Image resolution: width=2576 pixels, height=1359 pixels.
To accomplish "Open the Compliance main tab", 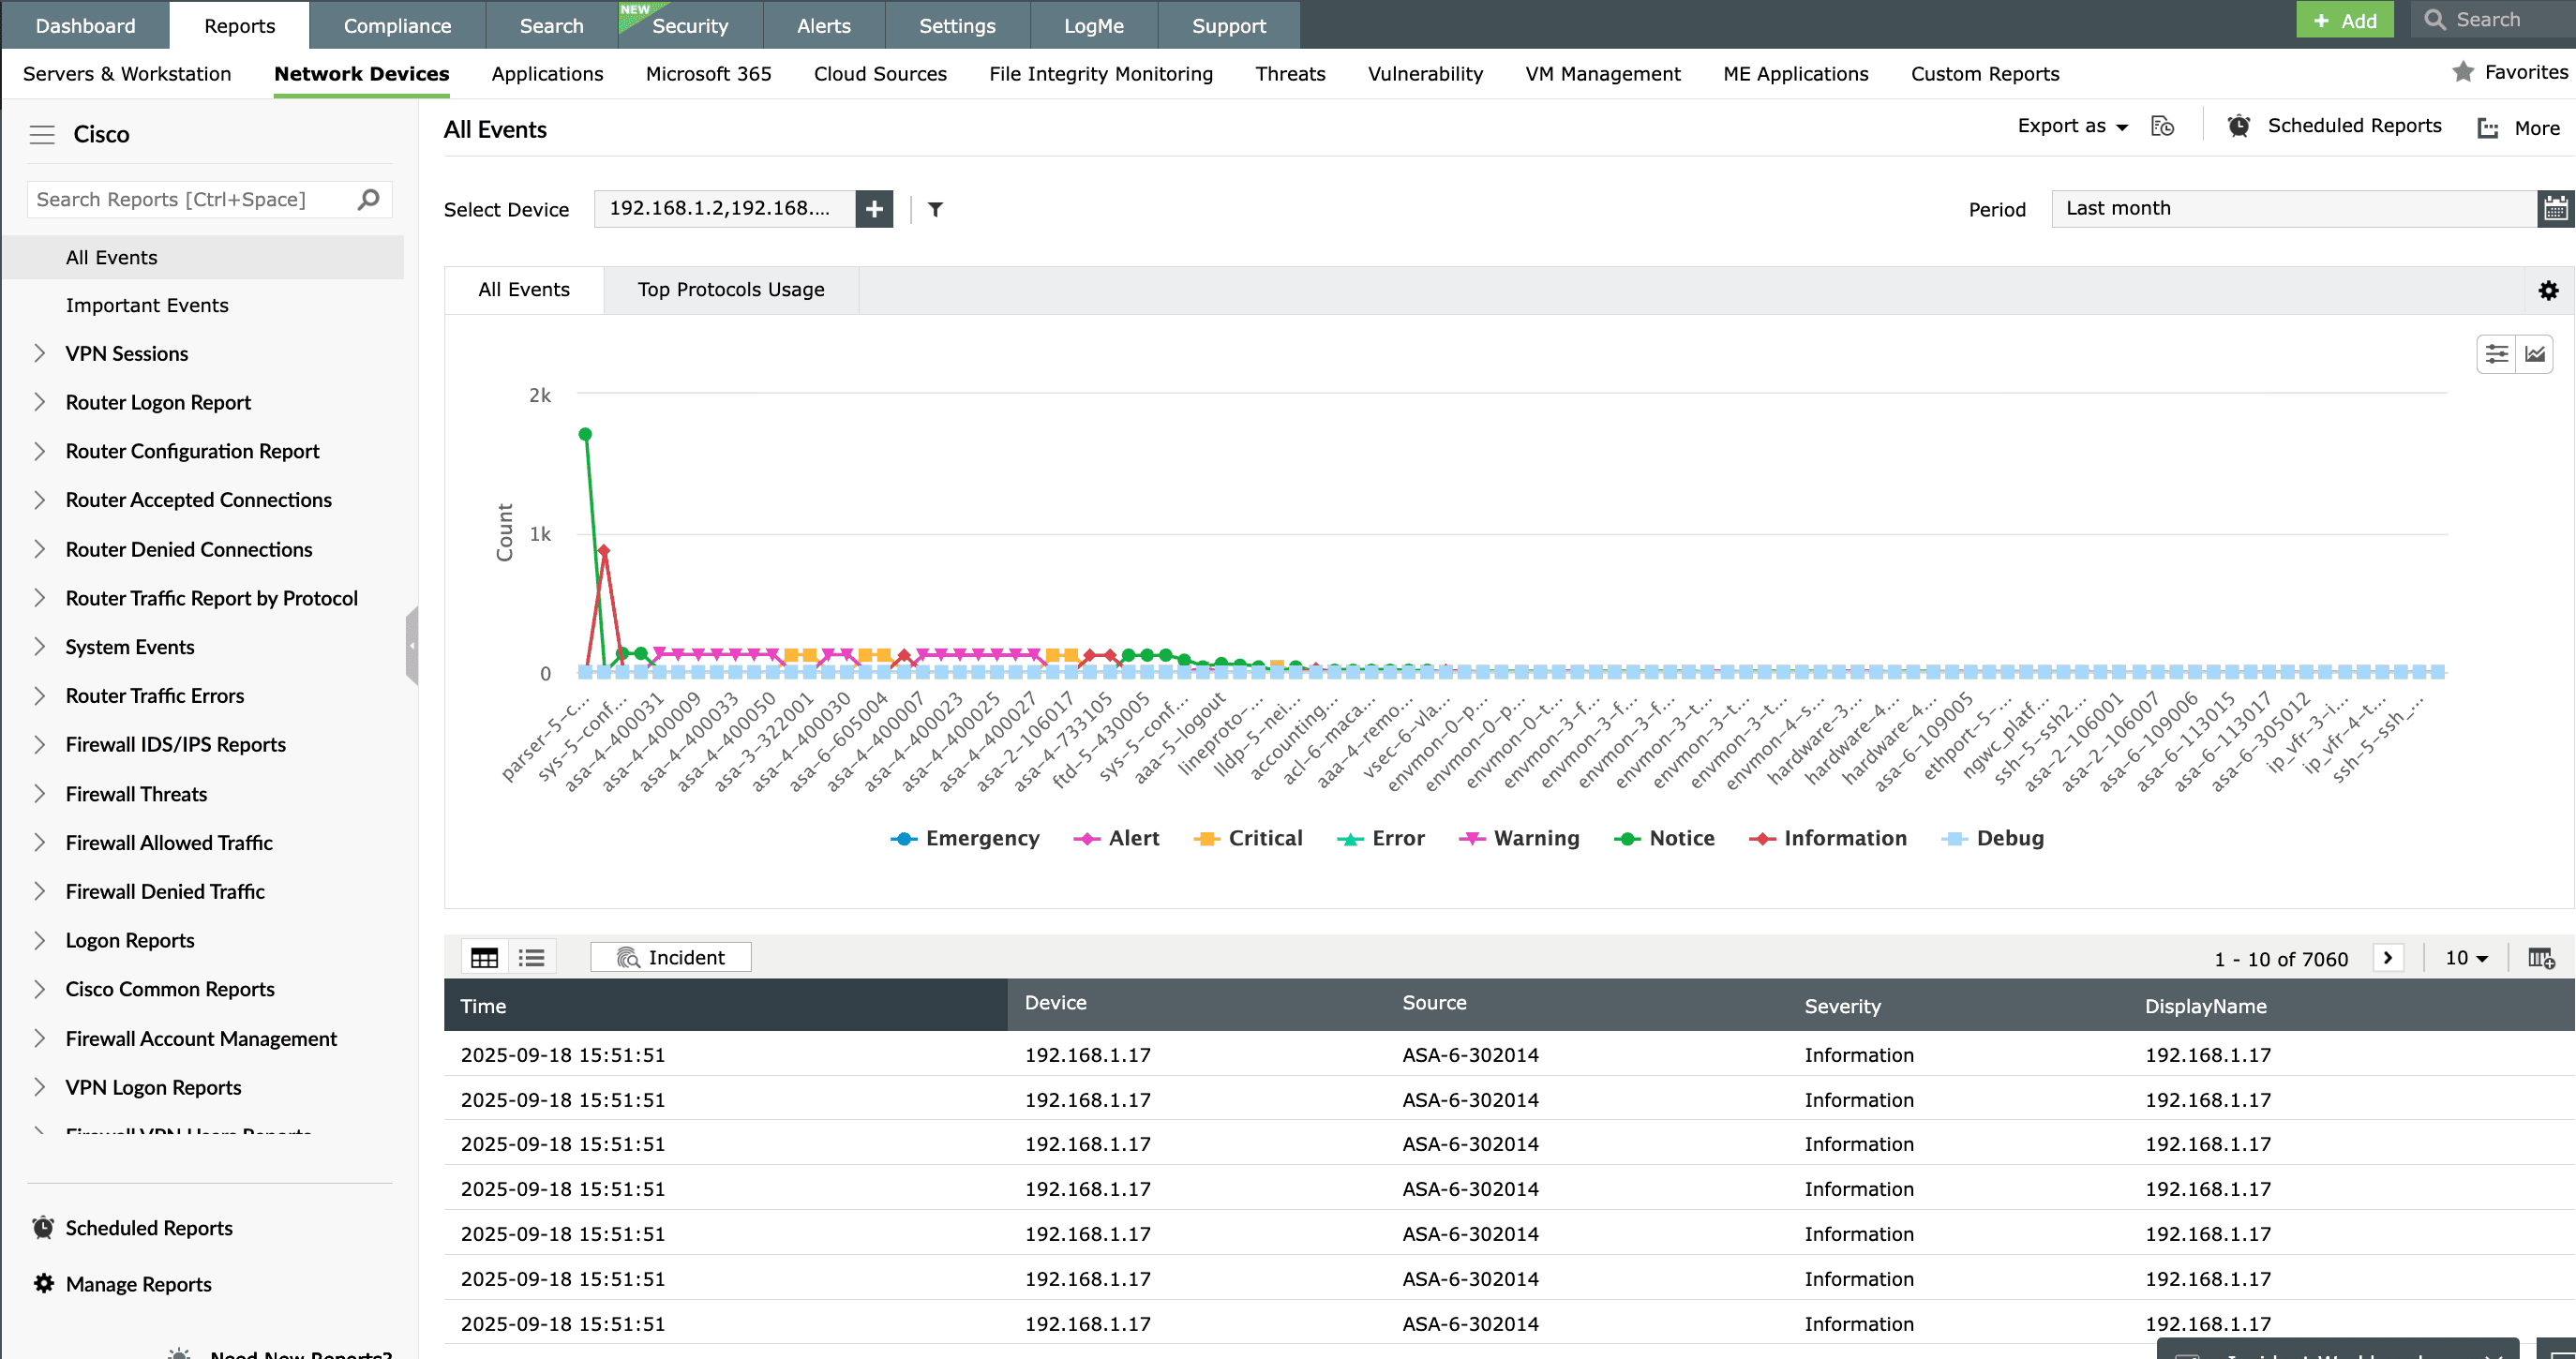I will pos(397,25).
